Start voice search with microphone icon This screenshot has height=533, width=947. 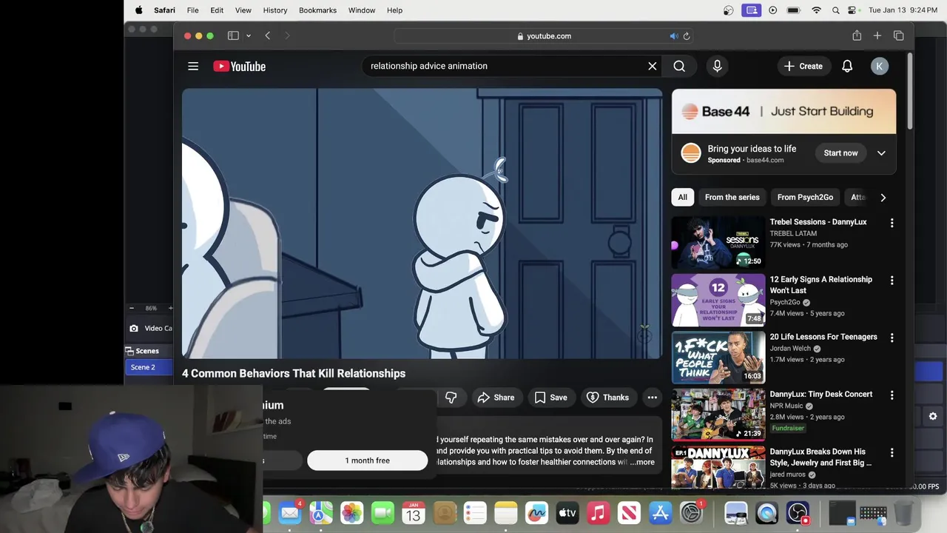pyautogui.click(x=717, y=66)
